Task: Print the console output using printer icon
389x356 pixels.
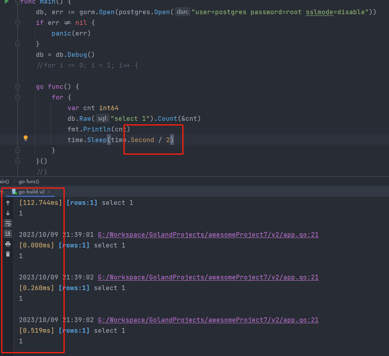Action: [8, 244]
